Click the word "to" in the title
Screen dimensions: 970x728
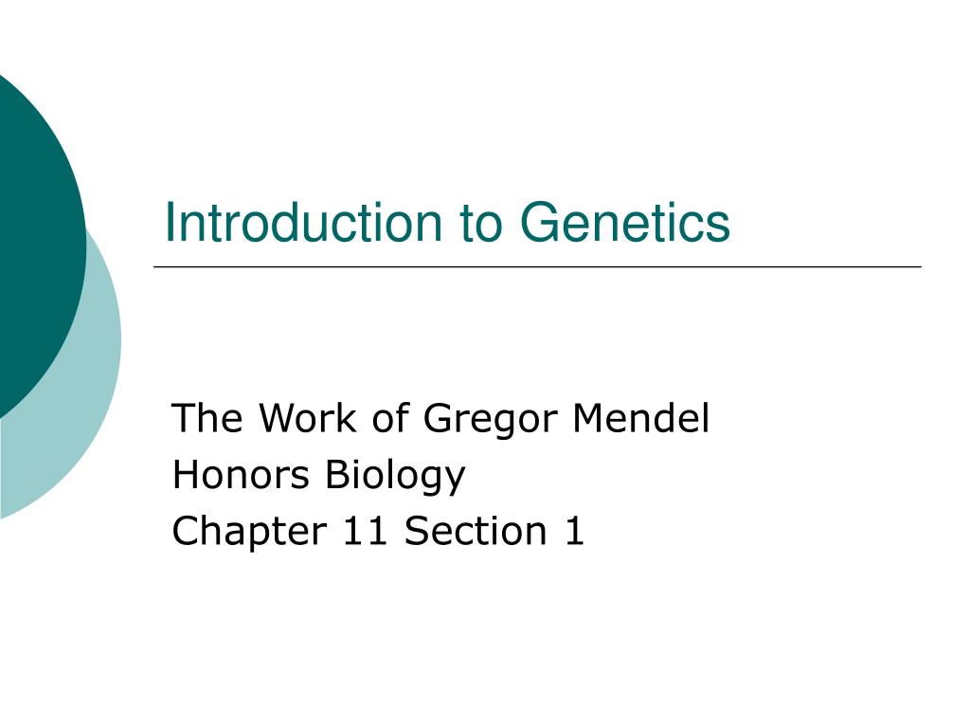(x=480, y=224)
